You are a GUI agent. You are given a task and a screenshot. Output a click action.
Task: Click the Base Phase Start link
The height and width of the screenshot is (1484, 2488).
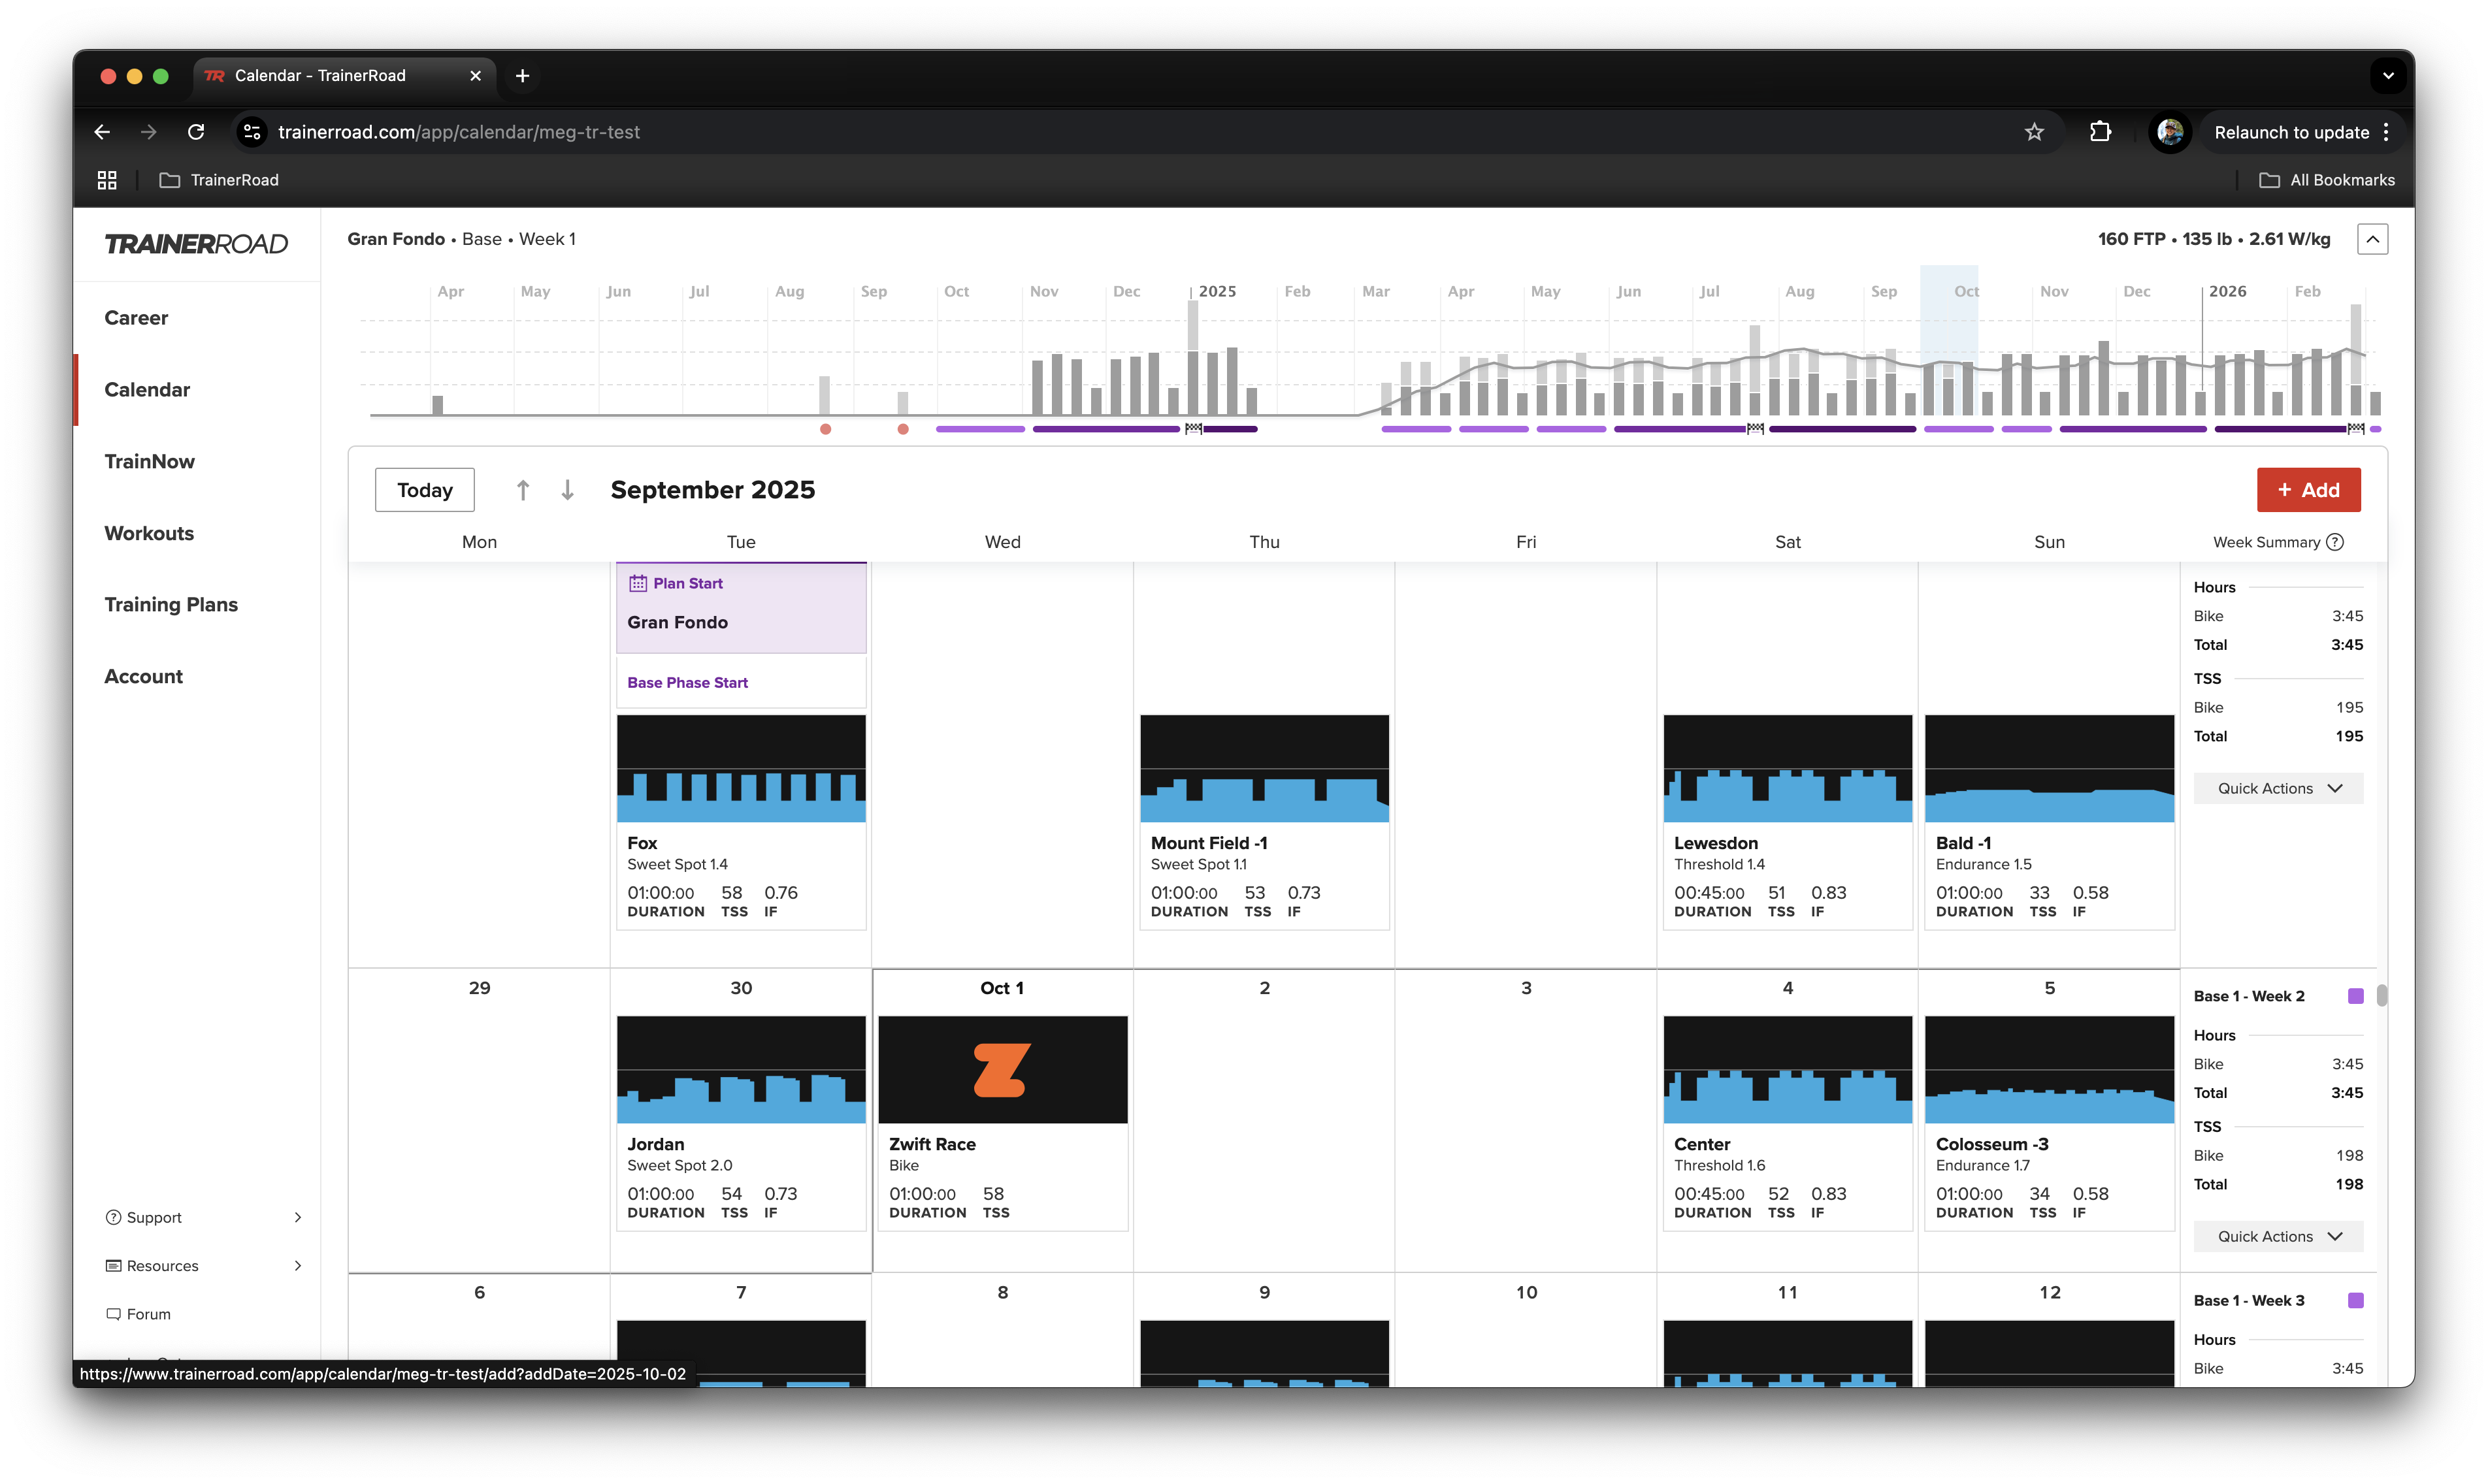[687, 682]
